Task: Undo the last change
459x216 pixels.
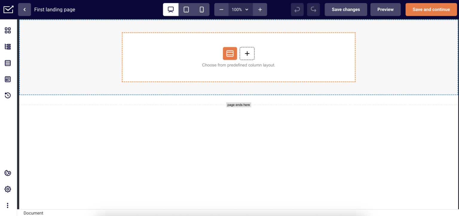Action: 297,9
